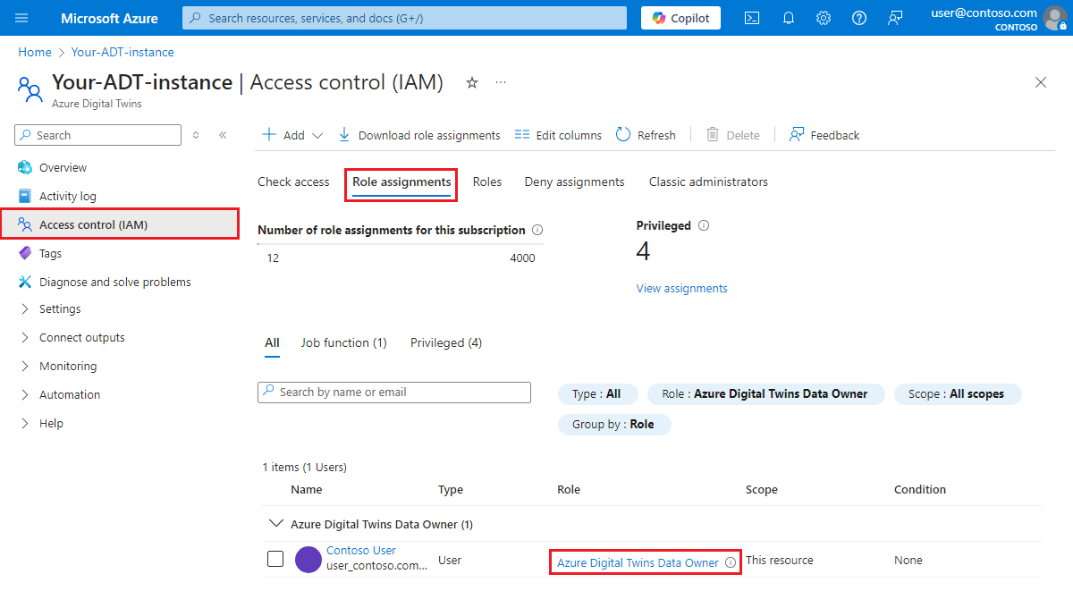The image size is (1073, 591).
Task: Collapse the resource sidebar with double chevron
Action: 223,134
